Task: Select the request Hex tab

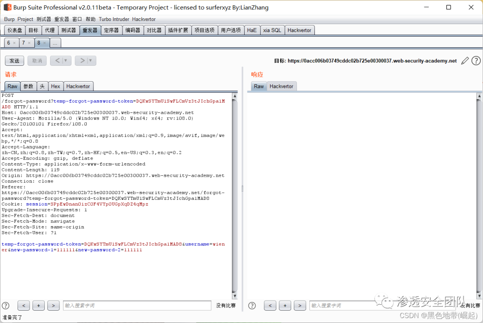Action: (55, 87)
